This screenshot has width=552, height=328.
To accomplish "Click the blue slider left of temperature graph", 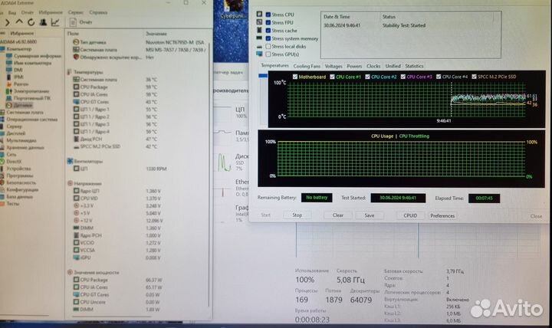I will click(x=263, y=76).
